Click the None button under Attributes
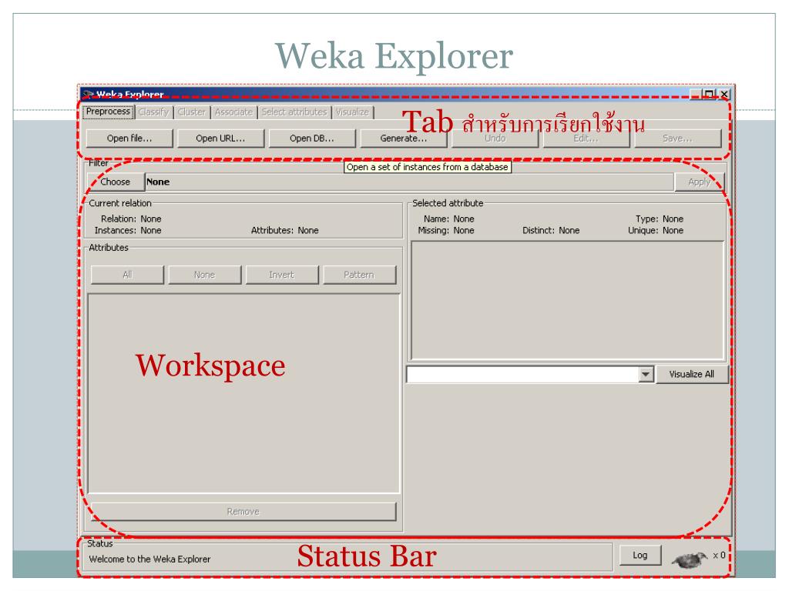789x591 pixels. click(205, 275)
